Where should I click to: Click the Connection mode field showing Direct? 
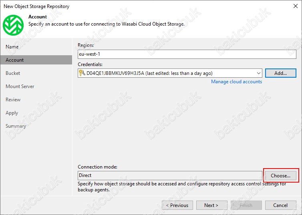pos(170,175)
